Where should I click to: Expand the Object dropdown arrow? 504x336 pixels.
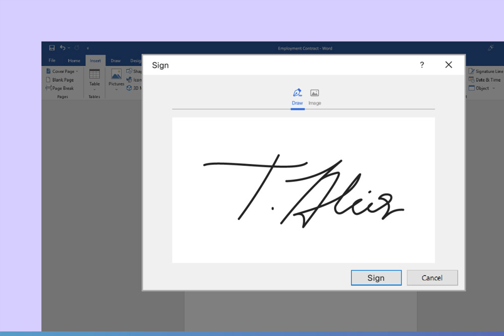click(x=493, y=88)
